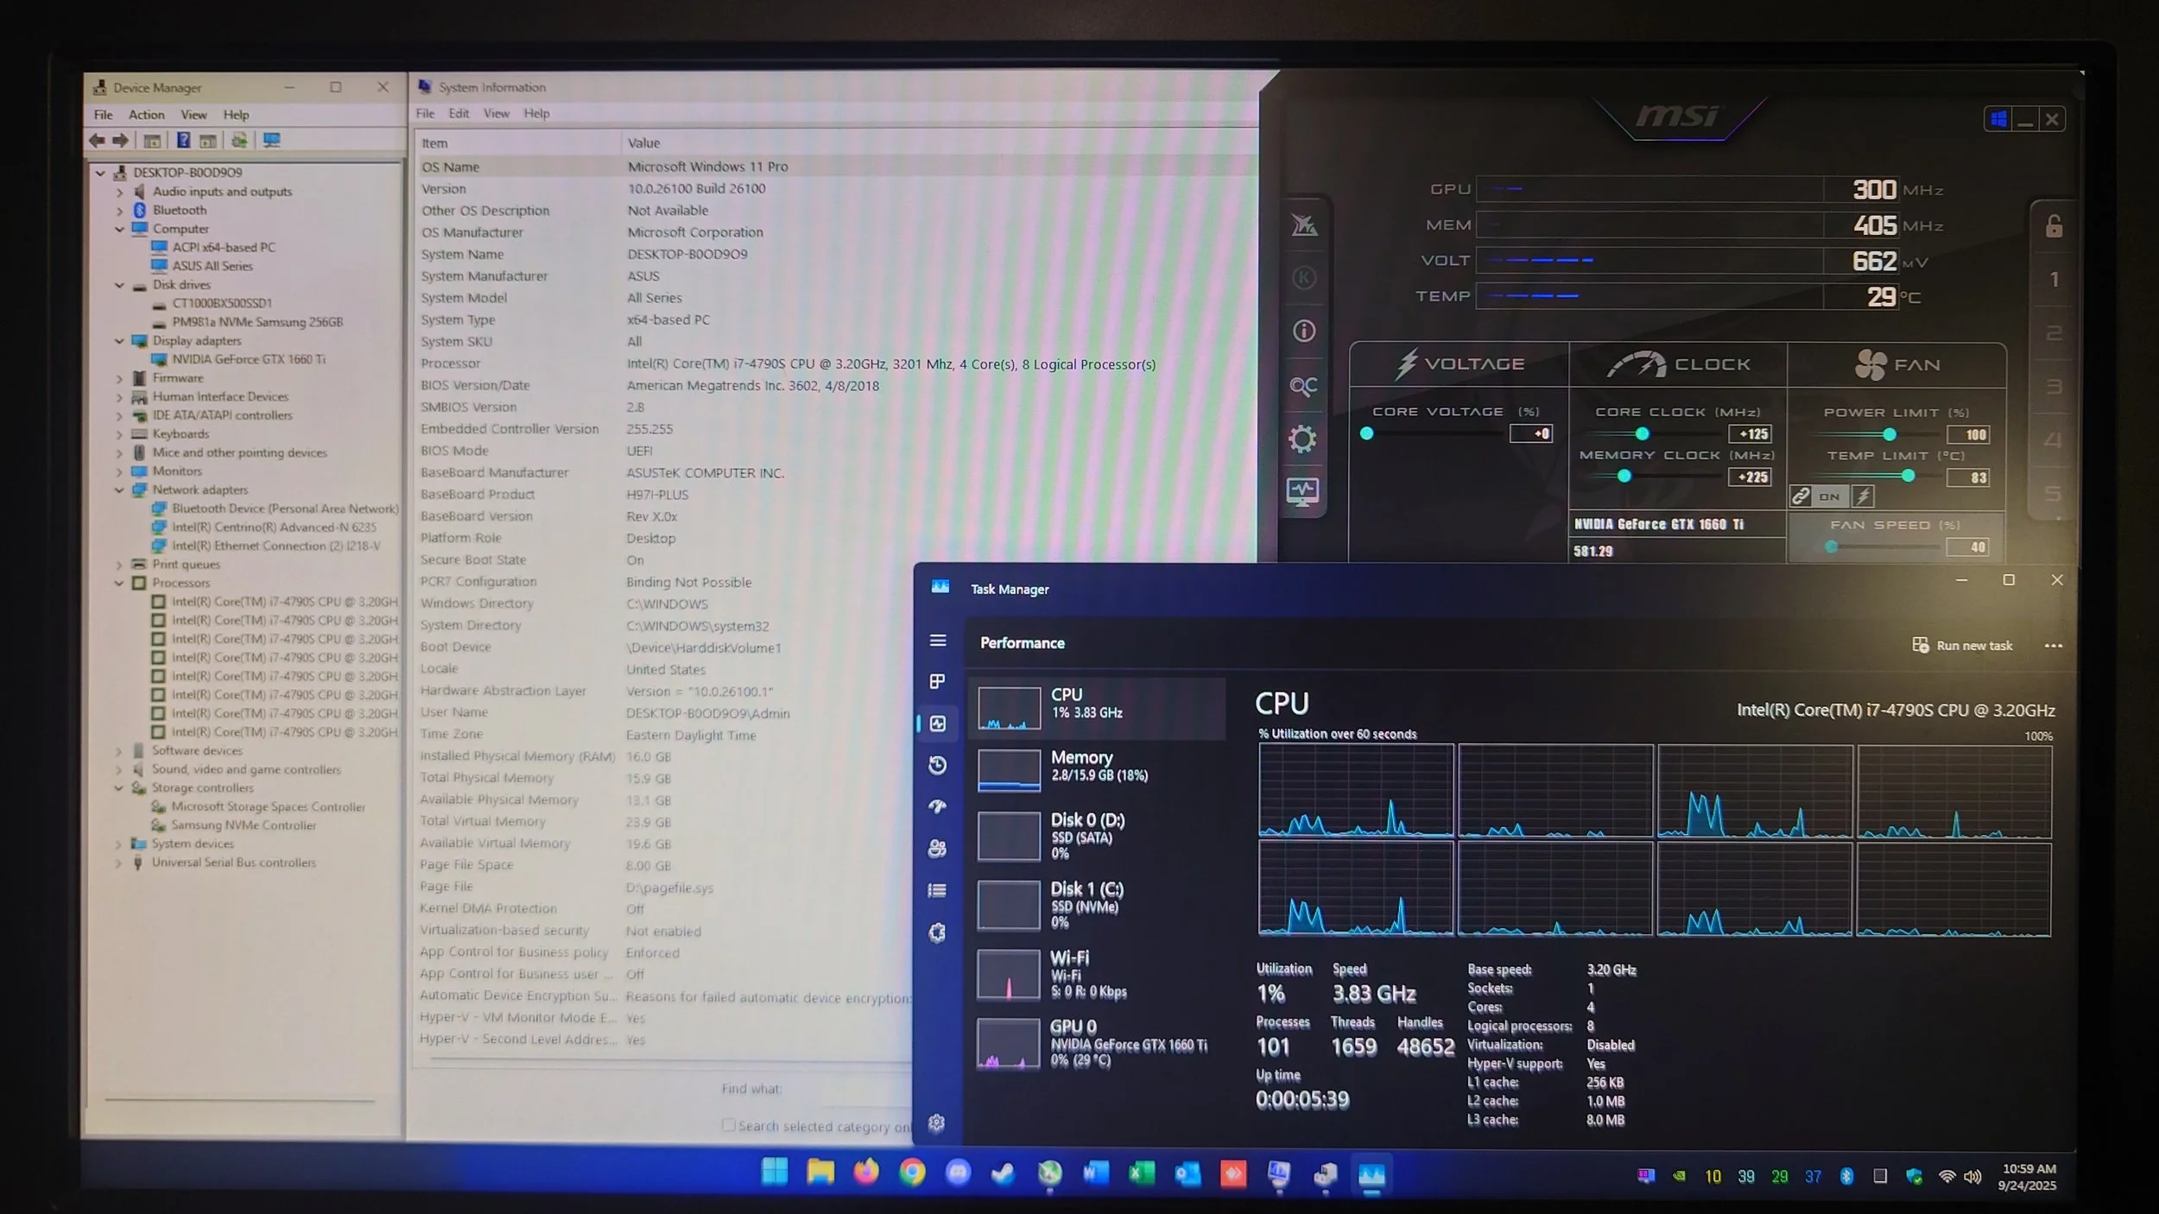Click the fan speed value field
Viewport: 2159px width, 1214px height.
1968,547
